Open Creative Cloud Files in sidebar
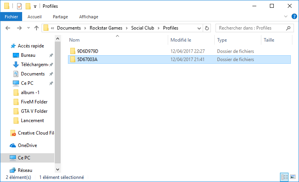The height and width of the screenshot is (182, 299). tap(36, 133)
